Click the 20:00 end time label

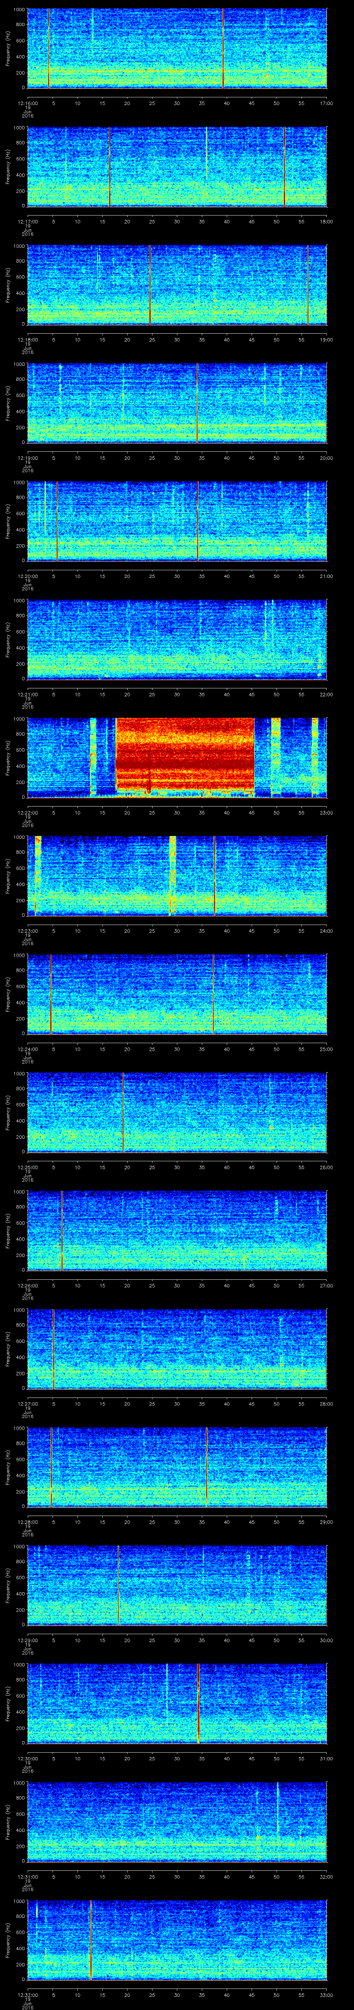pos(326,458)
